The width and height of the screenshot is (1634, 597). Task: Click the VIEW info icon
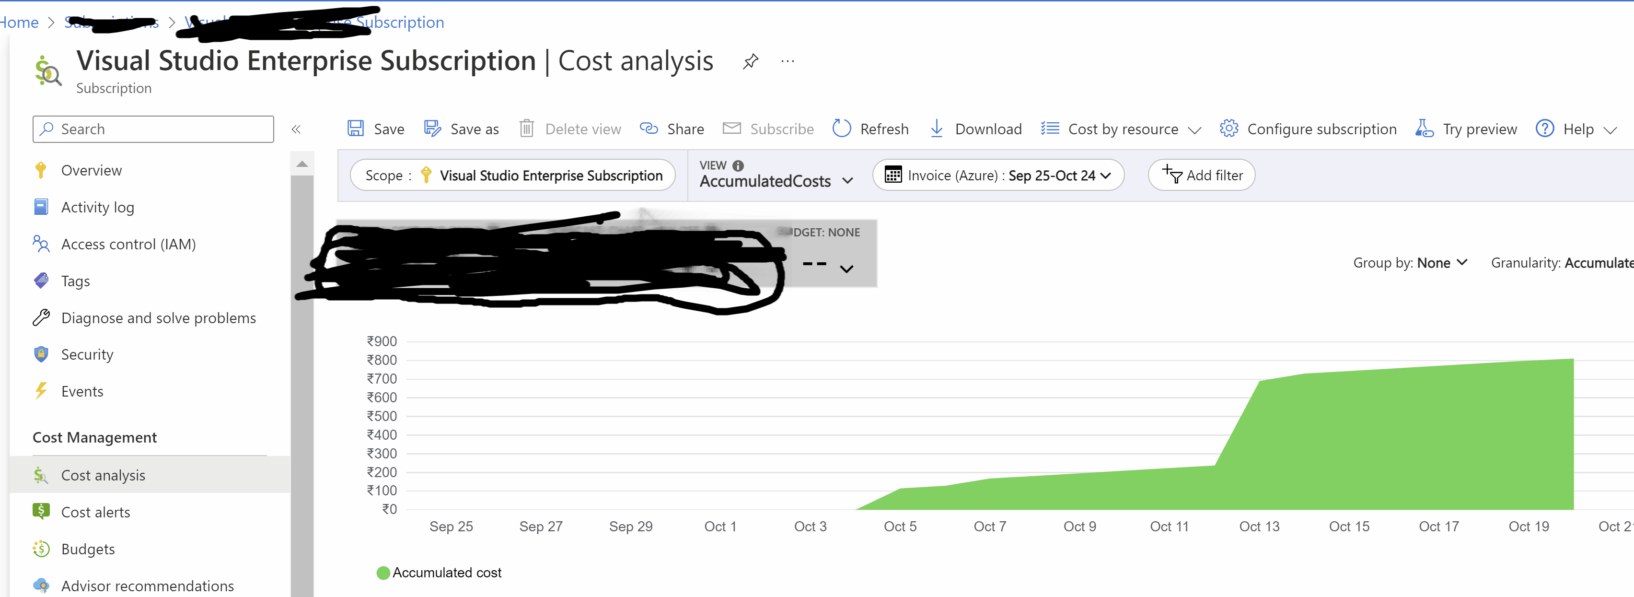point(738,165)
